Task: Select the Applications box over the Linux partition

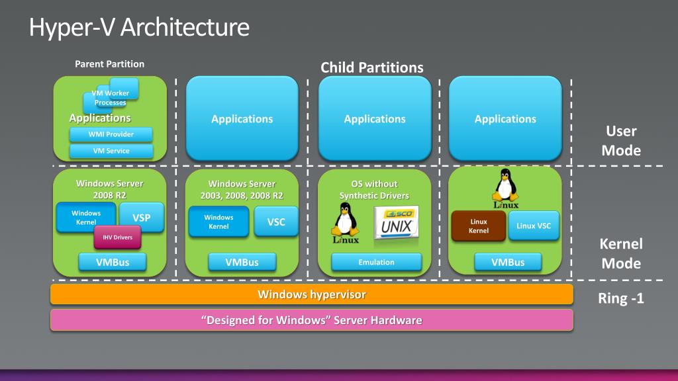Action: coord(505,118)
